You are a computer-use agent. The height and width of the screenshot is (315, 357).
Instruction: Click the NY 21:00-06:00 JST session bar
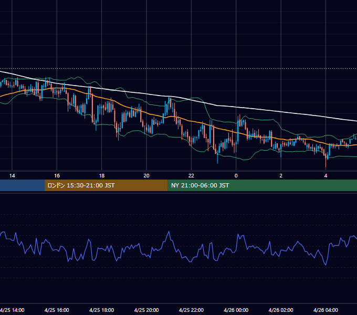click(x=262, y=185)
